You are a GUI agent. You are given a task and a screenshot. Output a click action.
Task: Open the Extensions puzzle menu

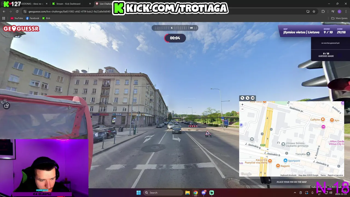coord(323,11)
